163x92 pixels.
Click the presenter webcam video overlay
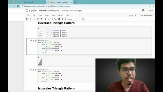(125, 75)
